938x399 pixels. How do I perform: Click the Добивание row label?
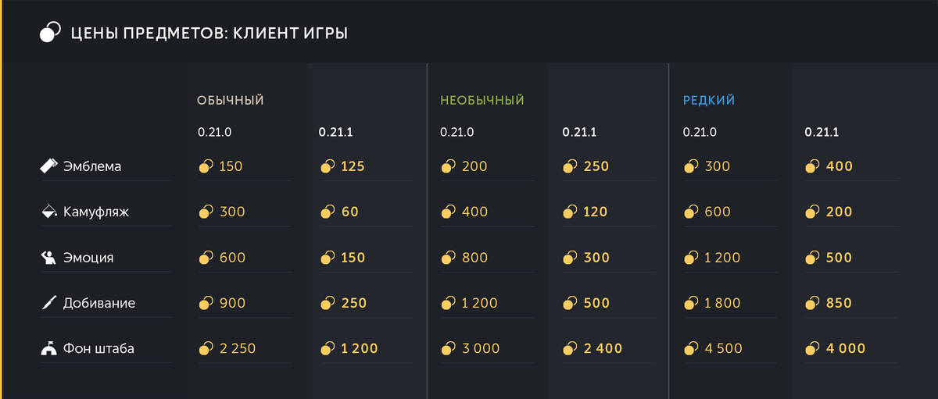coord(98,303)
